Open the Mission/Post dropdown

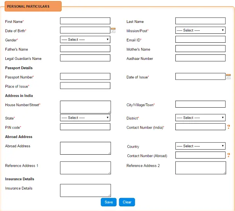coord(201,30)
